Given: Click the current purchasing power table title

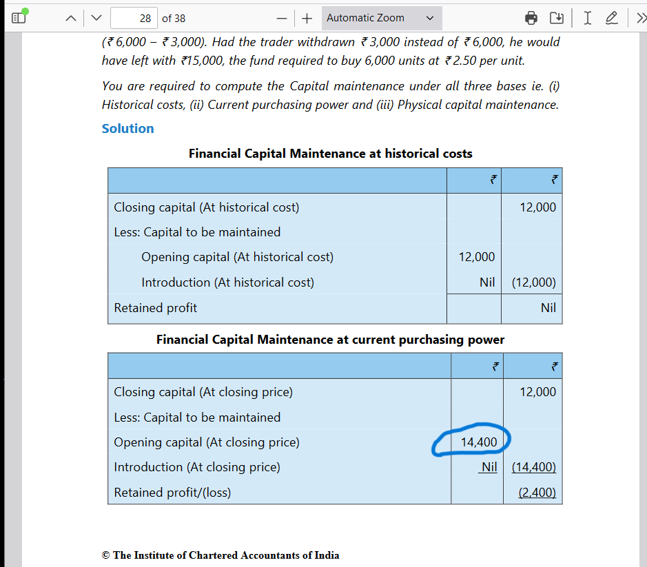Looking at the screenshot, I should click(330, 340).
